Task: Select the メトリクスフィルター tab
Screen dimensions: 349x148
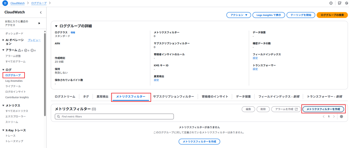Action: click(131, 97)
